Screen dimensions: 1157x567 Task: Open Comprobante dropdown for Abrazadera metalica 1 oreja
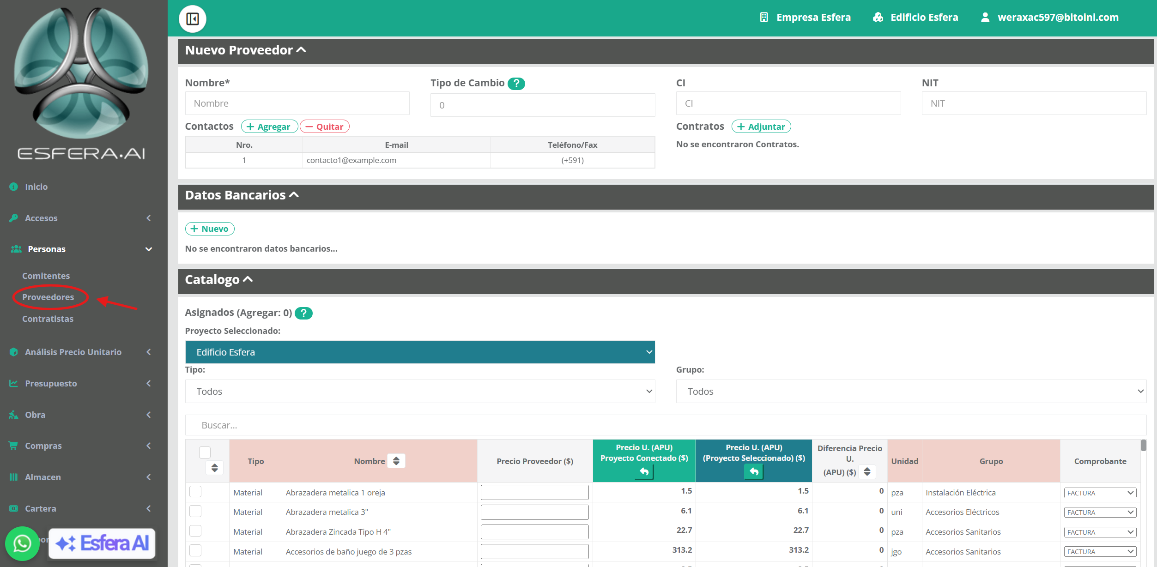tap(1100, 493)
